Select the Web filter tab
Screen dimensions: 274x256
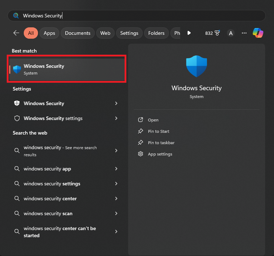[x=105, y=33]
